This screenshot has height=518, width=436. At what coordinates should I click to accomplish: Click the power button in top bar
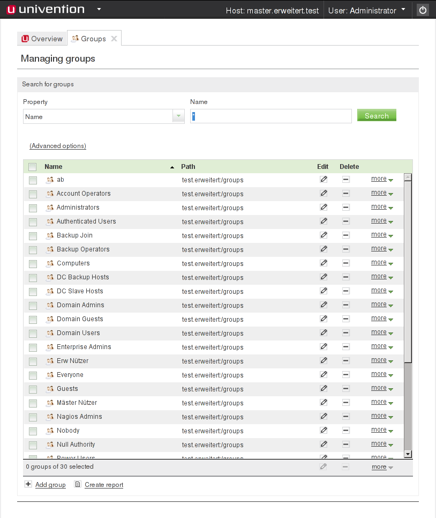[423, 10]
